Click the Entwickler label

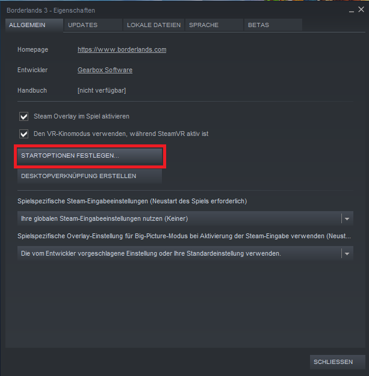pyautogui.click(x=33, y=70)
